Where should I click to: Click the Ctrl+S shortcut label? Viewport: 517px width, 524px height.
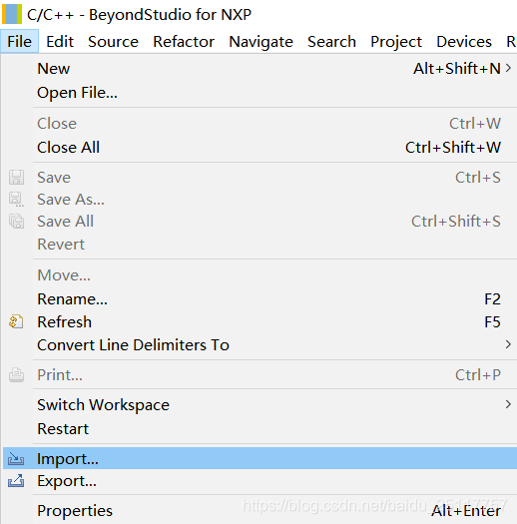[x=478, y=177]
